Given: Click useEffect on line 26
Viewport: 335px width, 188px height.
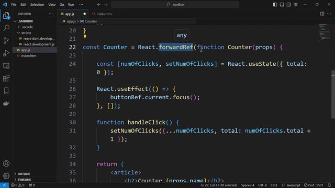Looking at the screenshot, I should [x=132, y=89].
